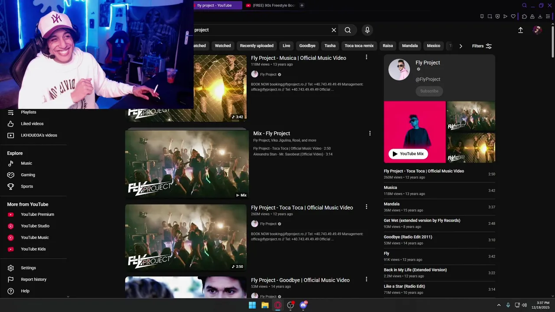Select the 'Toca toca remix' chip
Image resolution: width=555 pixels, height=312 pixels.
pyautogui.click(x=359, y=46)
